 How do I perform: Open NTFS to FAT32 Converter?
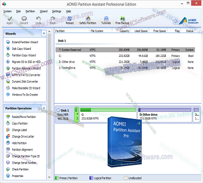coord(26,75)
